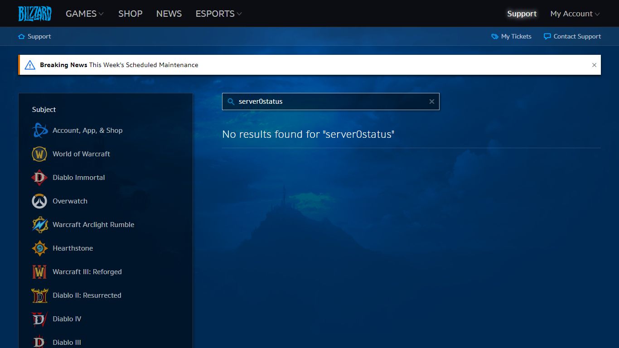The width and height of the screenshot is (619, 348).
Task: Click the Diablo III icon
Action: tap(39, 342)
